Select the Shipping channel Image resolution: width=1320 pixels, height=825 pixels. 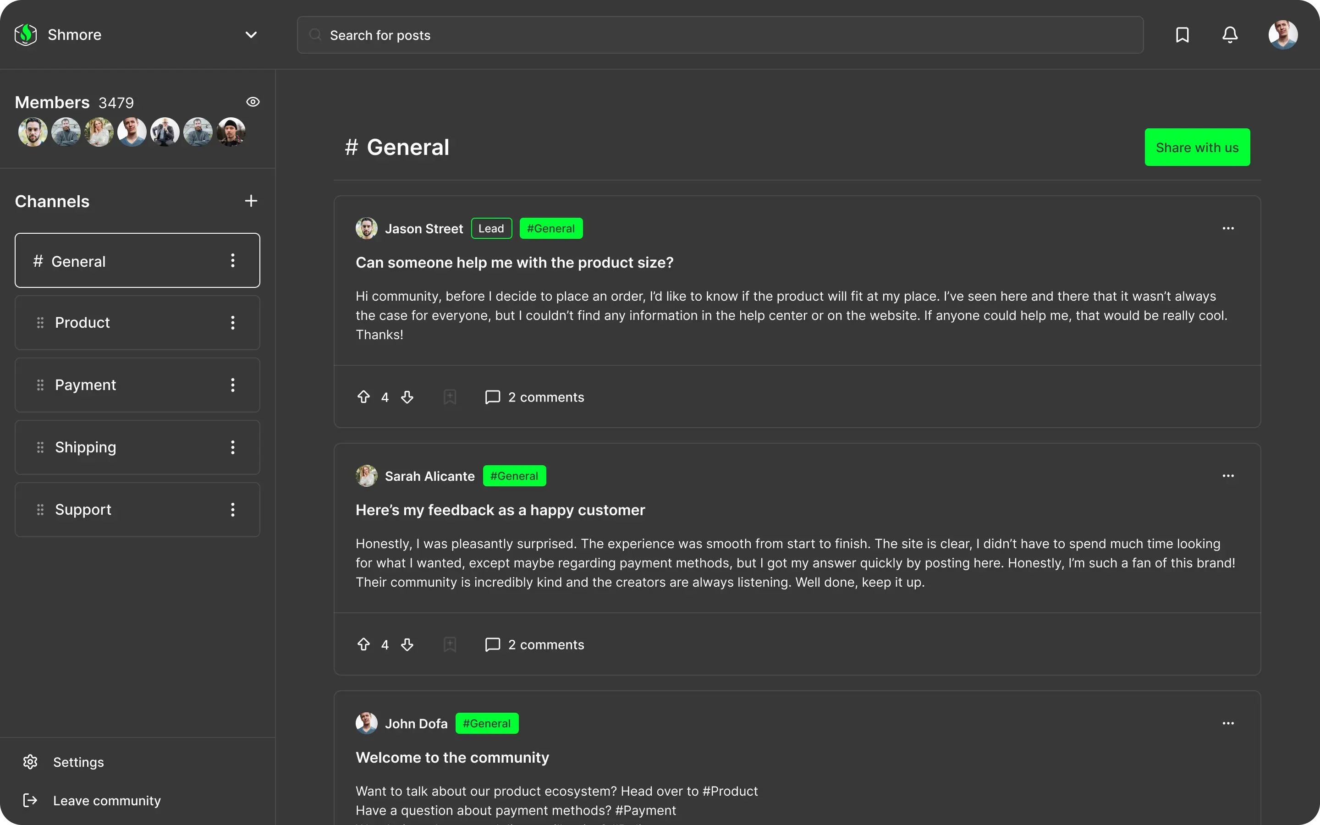[x=85, y=447]
